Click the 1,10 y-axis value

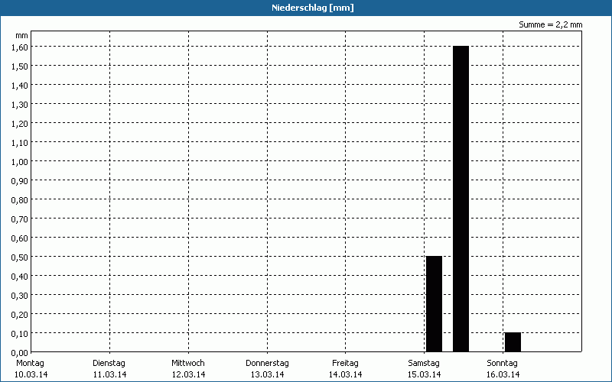point(20,143)
